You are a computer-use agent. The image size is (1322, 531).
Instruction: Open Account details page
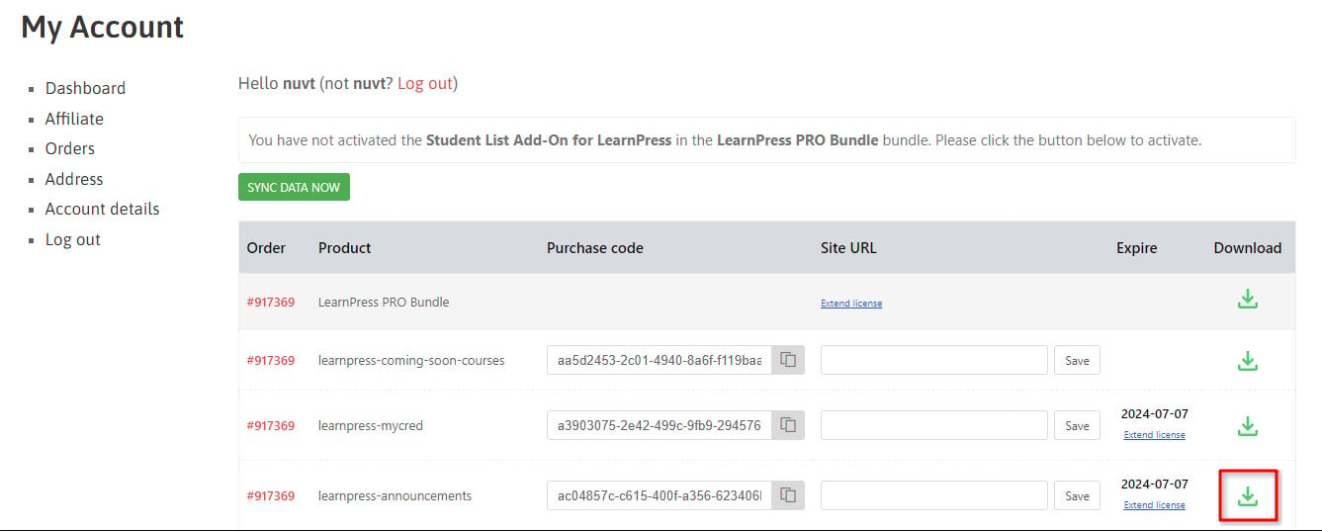point(102,209)
